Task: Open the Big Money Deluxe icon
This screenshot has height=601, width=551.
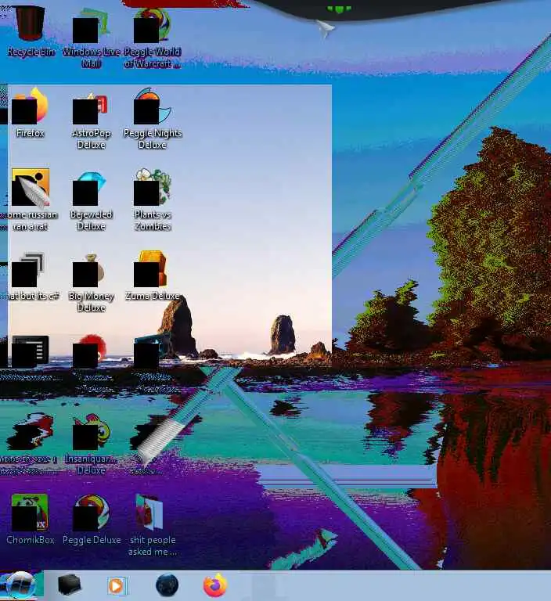Action: [89, 270]
